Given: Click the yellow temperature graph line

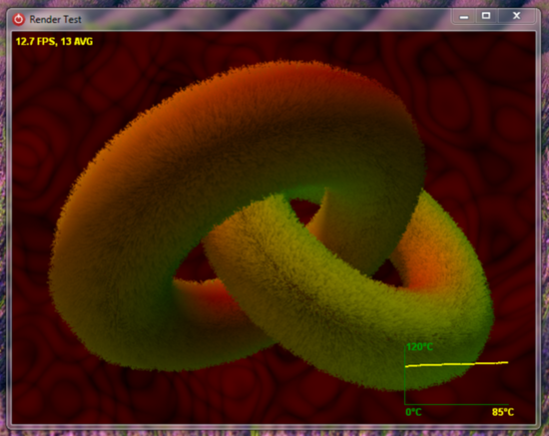Looking at the screenshot, I should [456, 364].
